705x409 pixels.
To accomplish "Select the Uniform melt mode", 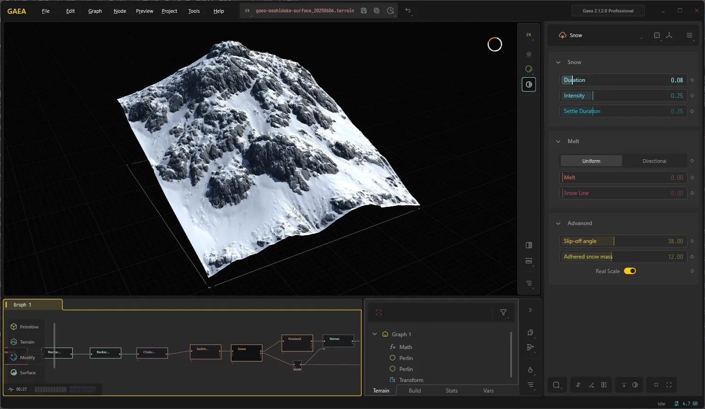I will pyautogui.click(x=591, y=161).
